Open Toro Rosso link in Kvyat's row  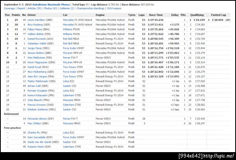[x=69, y=67]
